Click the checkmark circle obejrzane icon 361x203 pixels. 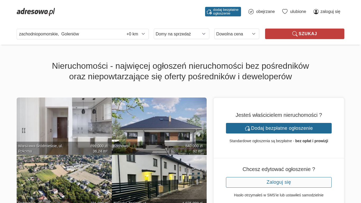(x=251, y=12)
